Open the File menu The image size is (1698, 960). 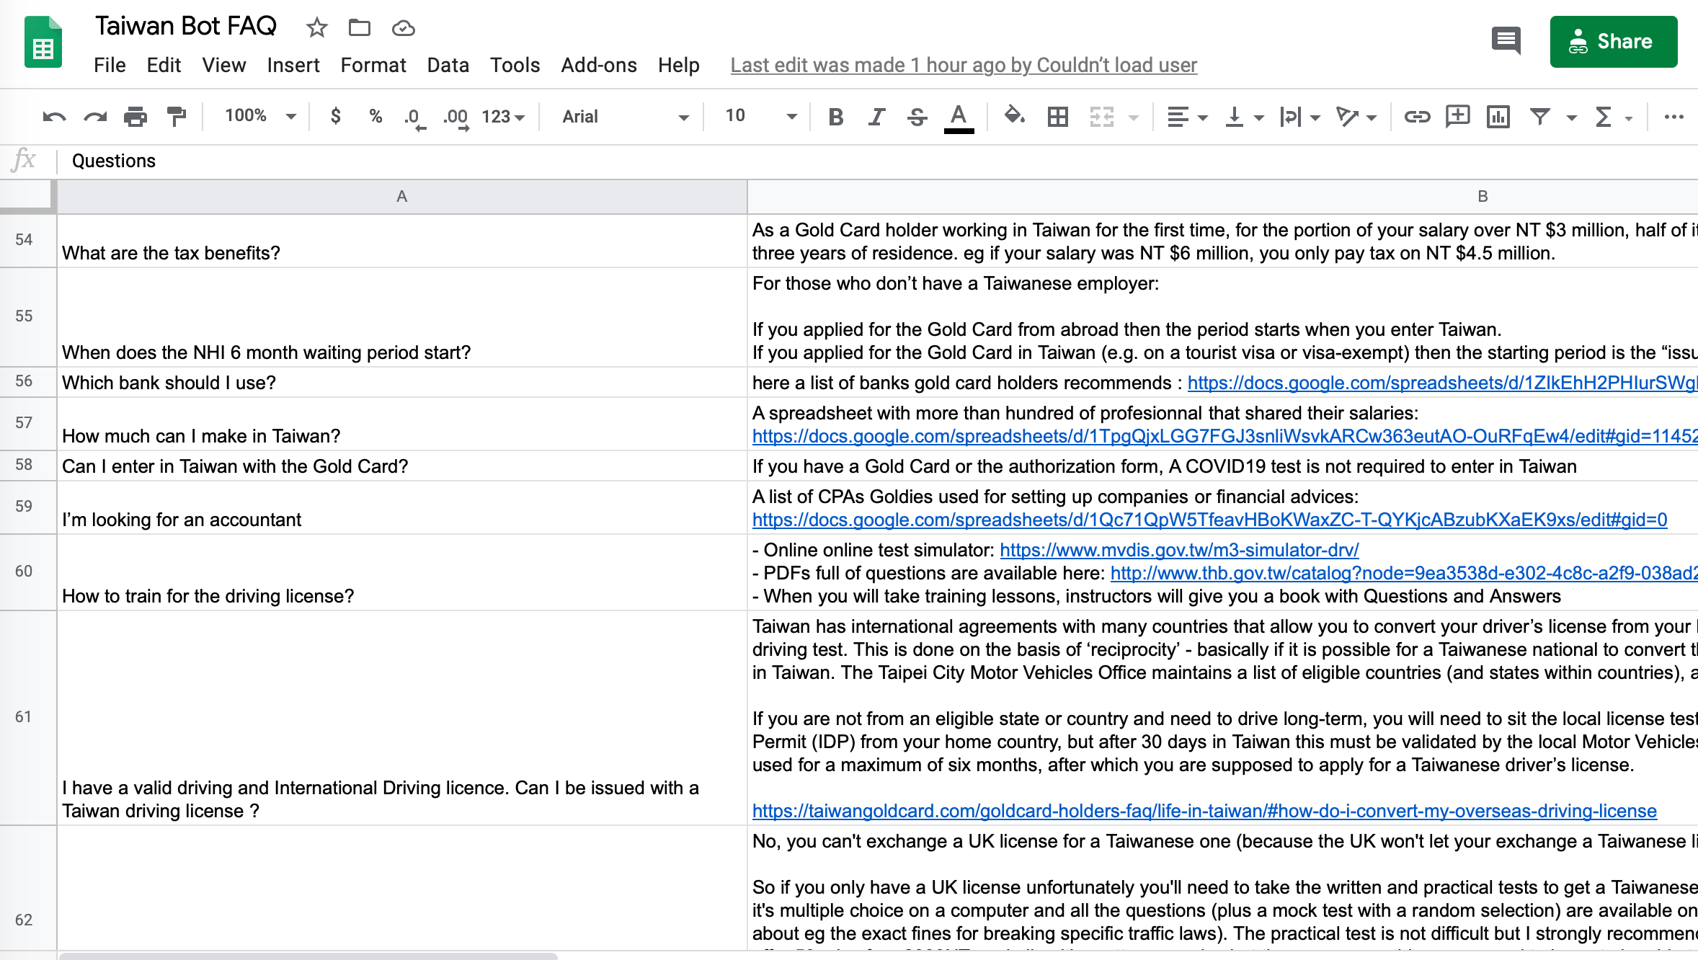[110, 66]
